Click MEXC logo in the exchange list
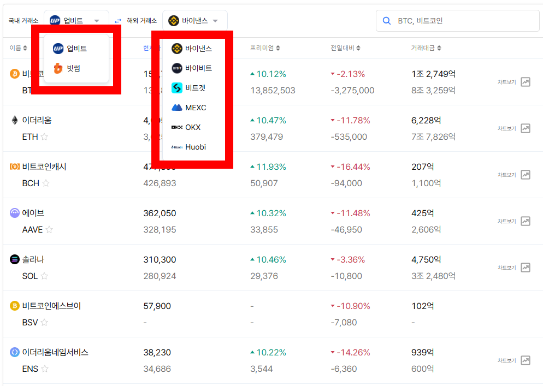The image size is (543, 386). (177, 108)
